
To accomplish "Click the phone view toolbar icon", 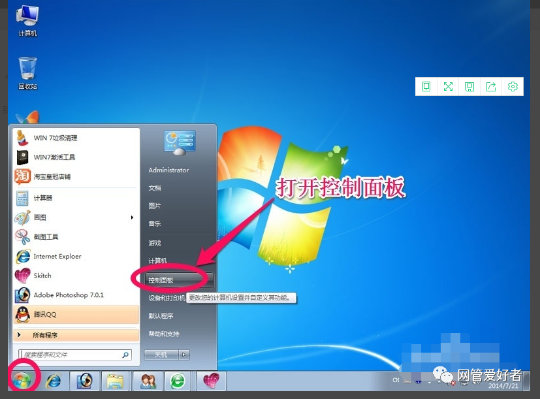I will [x=426, y=86].
